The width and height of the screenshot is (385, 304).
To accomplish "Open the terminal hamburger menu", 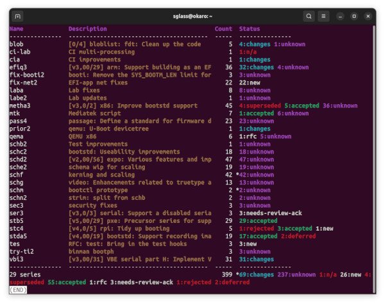I will click(x=324, y=16).
